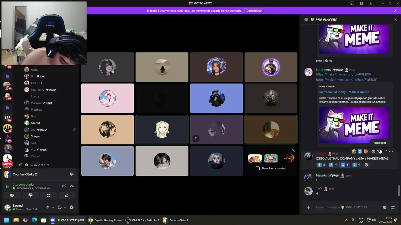Click the Deshabilitar streamer mode button
The image size is (401, 225).
[254, 11]
